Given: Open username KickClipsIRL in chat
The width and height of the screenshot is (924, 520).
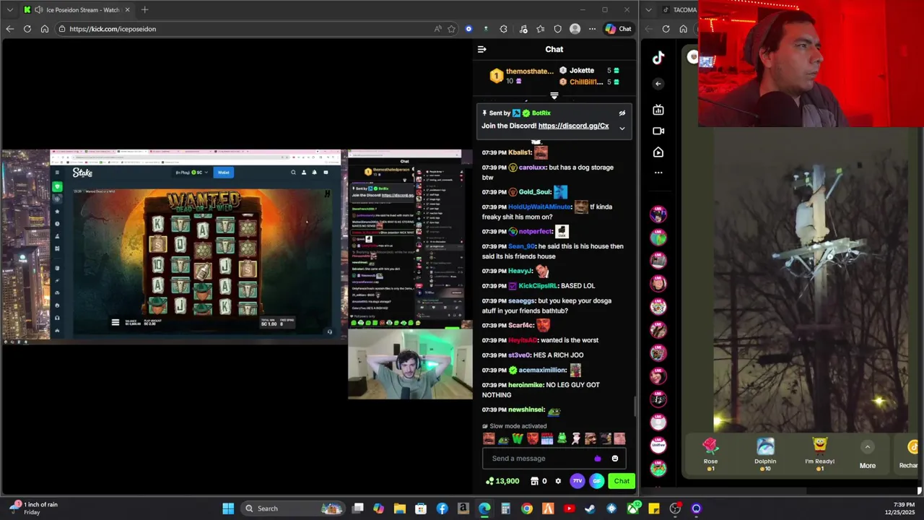Looking at the screenshot, I should point(538,286).
